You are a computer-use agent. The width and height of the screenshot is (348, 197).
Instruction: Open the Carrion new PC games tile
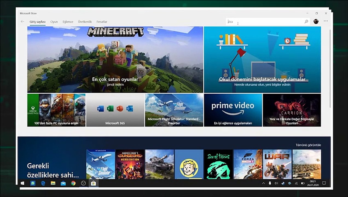(292, 110)
